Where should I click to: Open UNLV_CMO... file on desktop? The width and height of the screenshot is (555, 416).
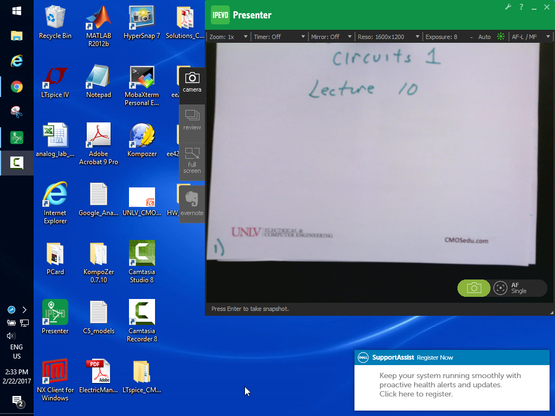point(141,201)
